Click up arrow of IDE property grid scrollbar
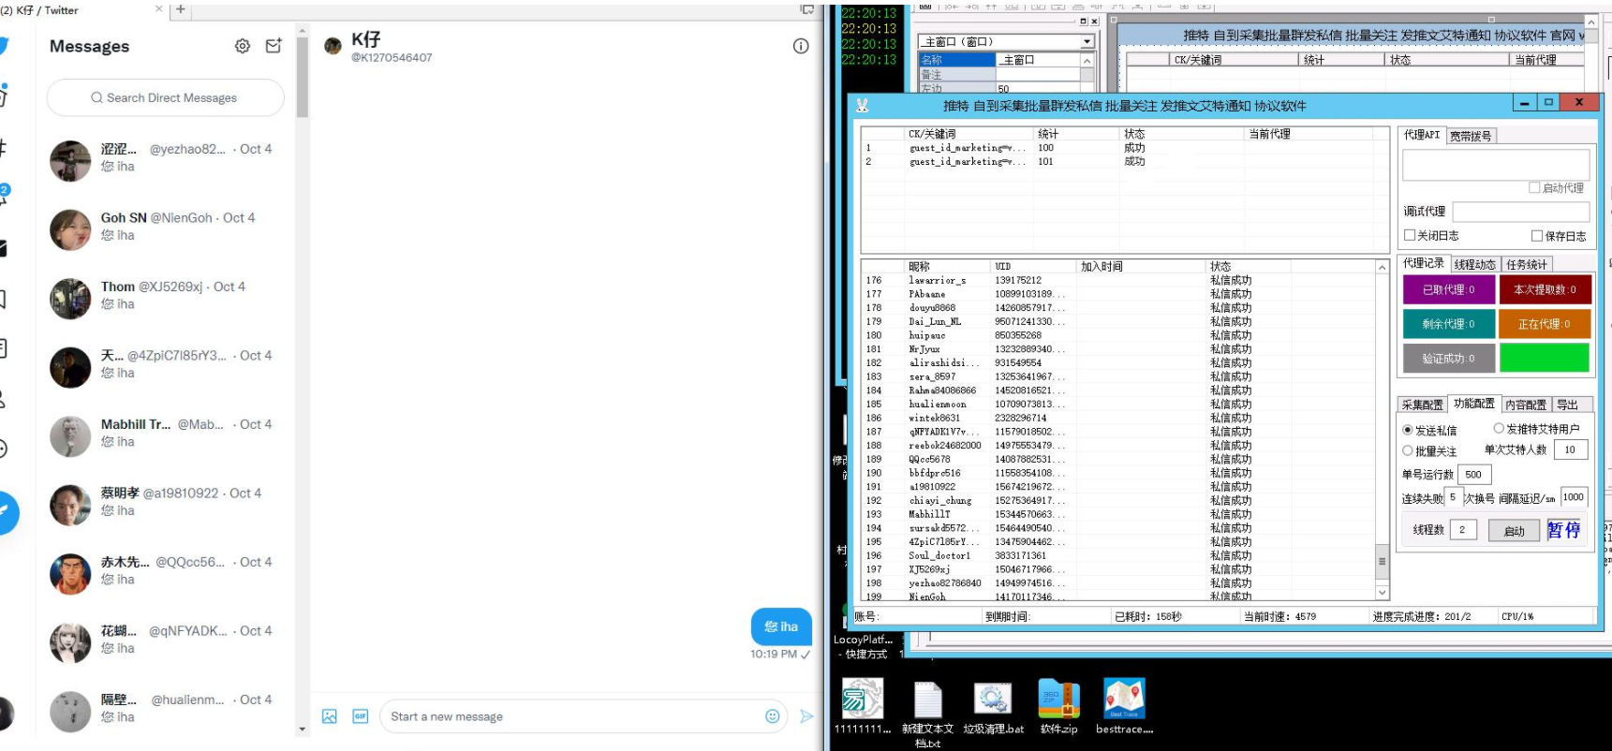1612x751 pixels. coord(1087,61)
